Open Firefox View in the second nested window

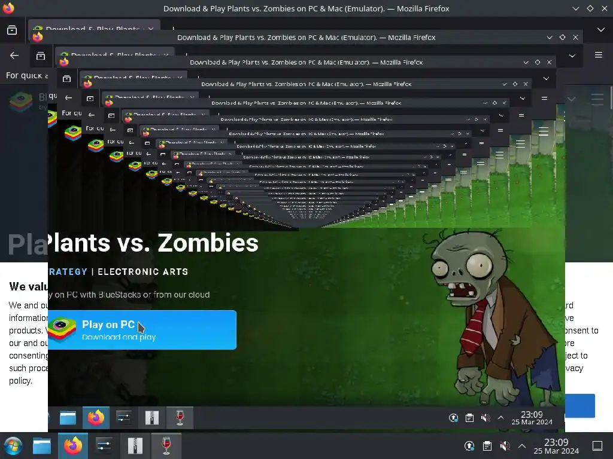point(41,56)
